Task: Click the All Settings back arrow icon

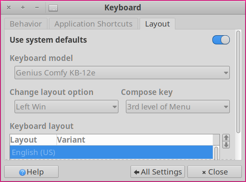Action: 137,172
